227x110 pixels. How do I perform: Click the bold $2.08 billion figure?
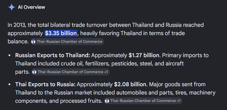click(130, 84)
